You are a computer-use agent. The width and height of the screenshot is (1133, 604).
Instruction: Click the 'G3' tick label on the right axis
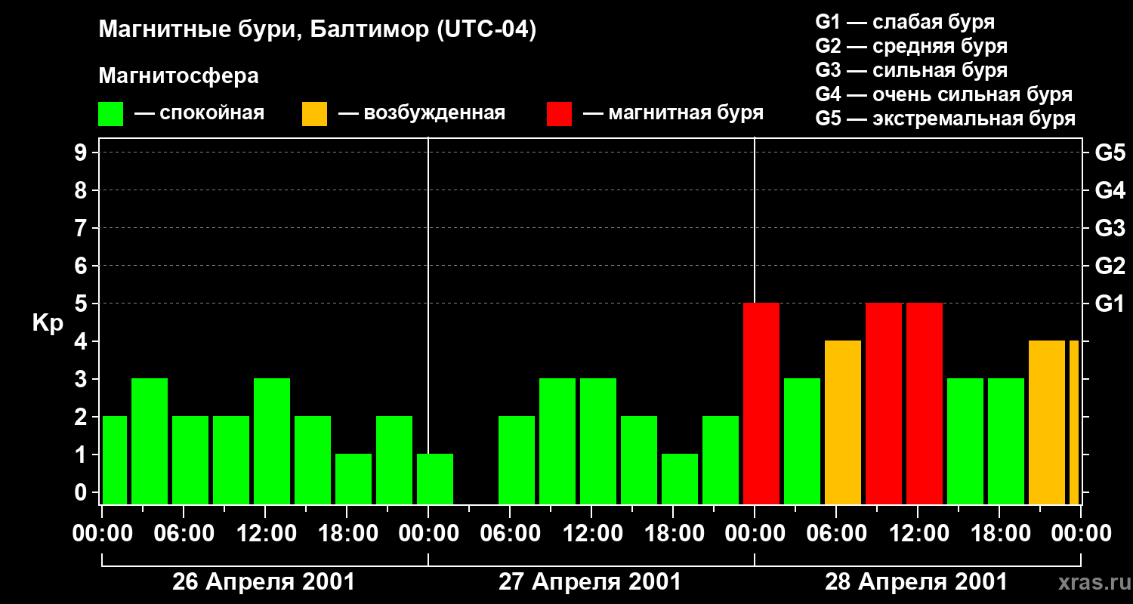click(1110, 229)
